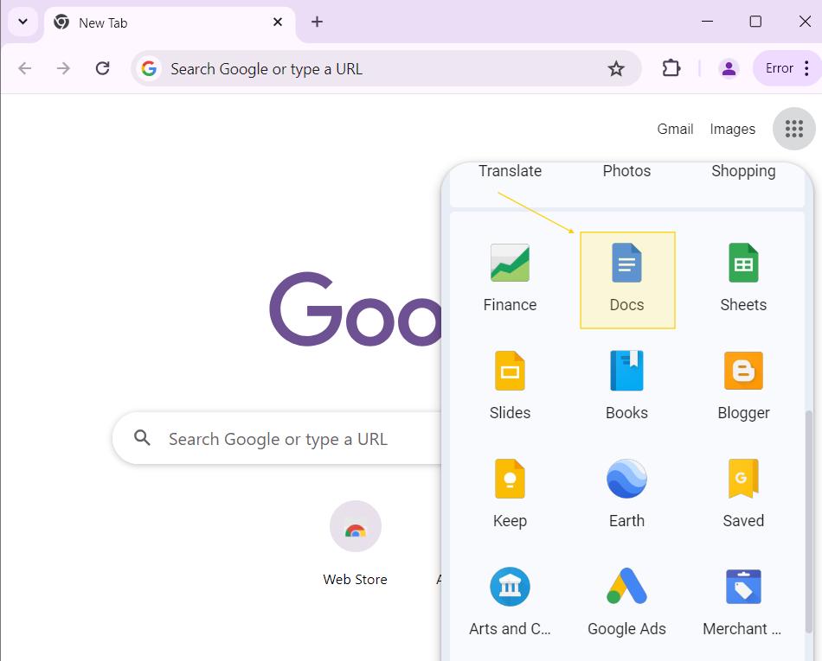
Task: Click the Google icon in address bar
Action: (149, 68)
